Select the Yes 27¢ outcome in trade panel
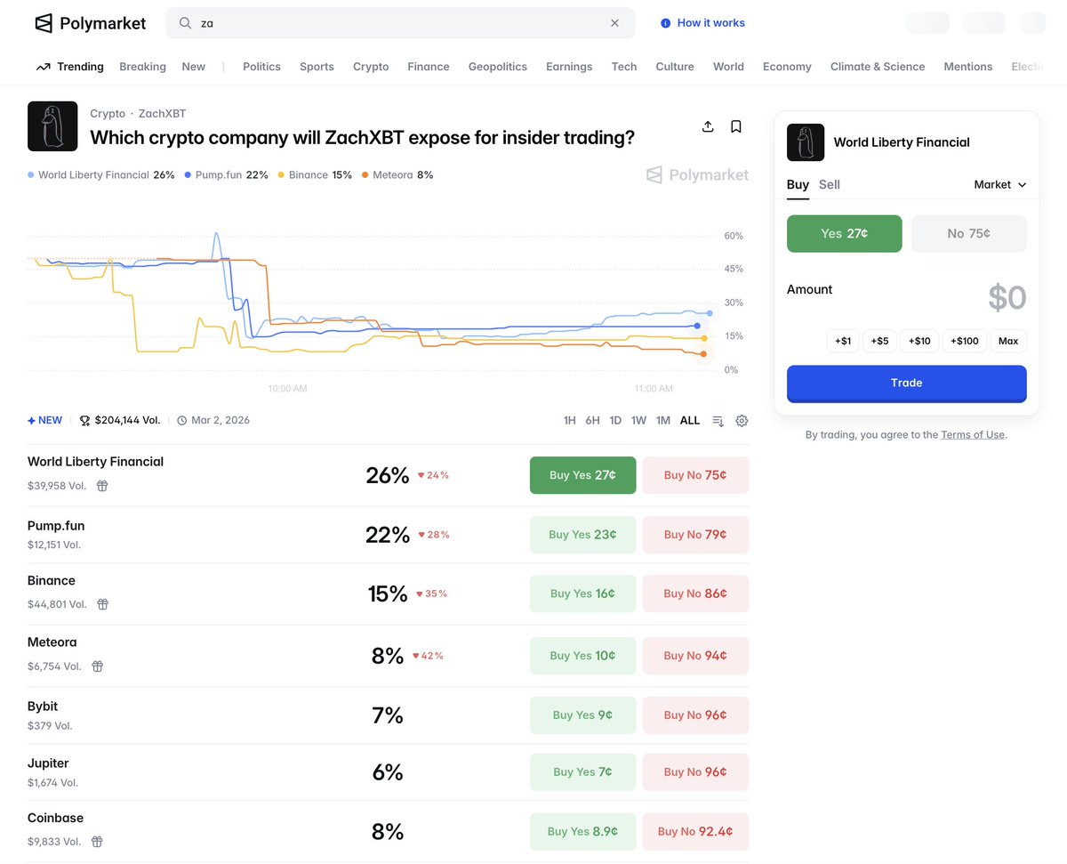The image size is (1067, 864). (845, 234)
